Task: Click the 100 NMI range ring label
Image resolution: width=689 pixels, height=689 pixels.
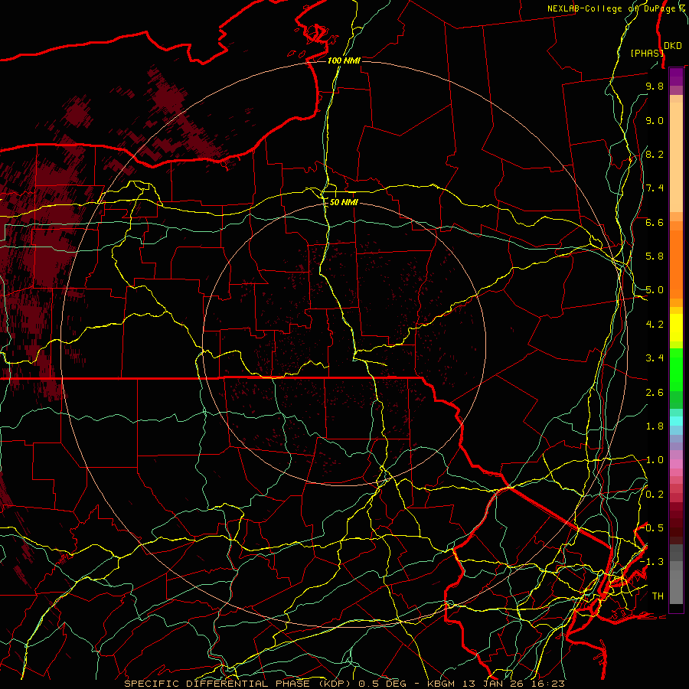Action: [x=344, y=60]
